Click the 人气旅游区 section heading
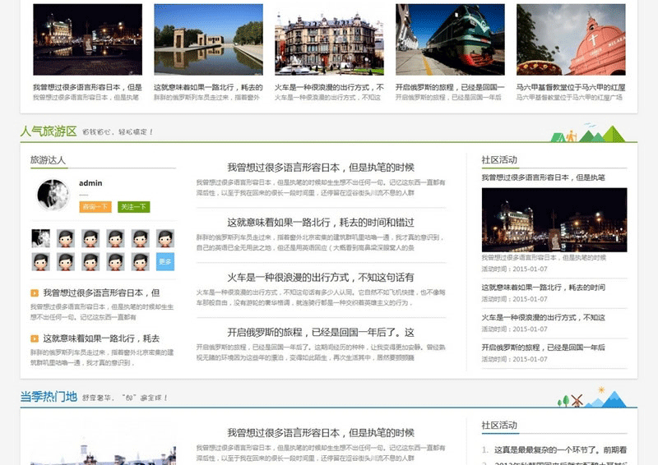This screenshot has height=465, width=658. (49, 131)
